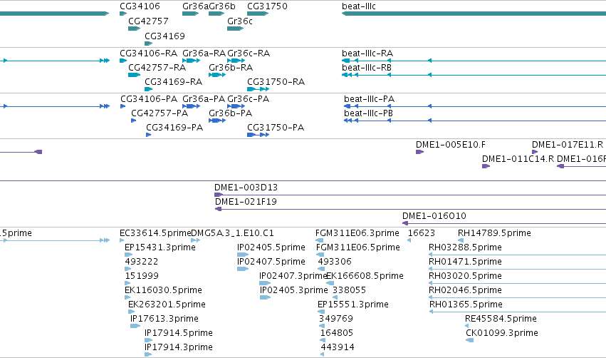Image resolution: width=606 pixels, height=358 pixels.
Task: Open the IP17914.5prime EST label
Action: click(x=179, y=333)
